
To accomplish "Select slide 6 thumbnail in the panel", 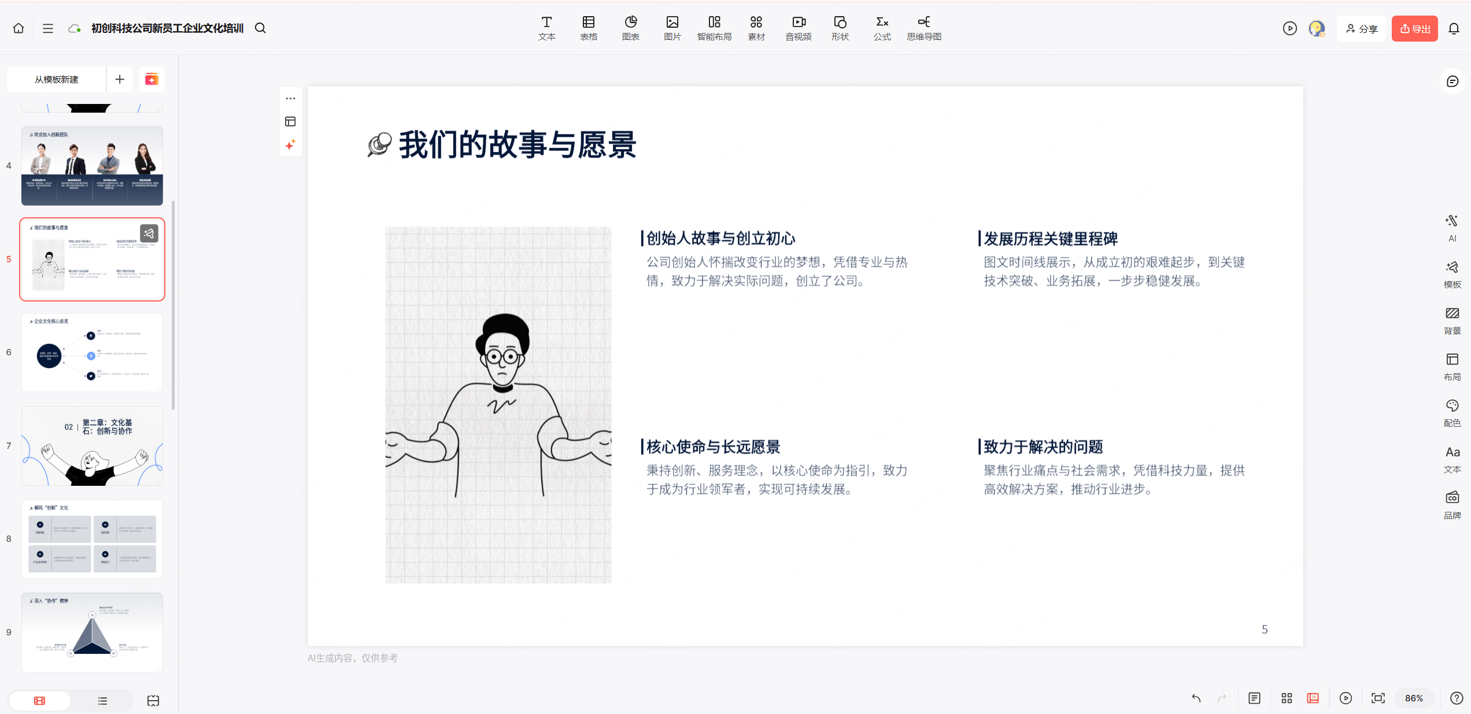I will tap(92, 352).
